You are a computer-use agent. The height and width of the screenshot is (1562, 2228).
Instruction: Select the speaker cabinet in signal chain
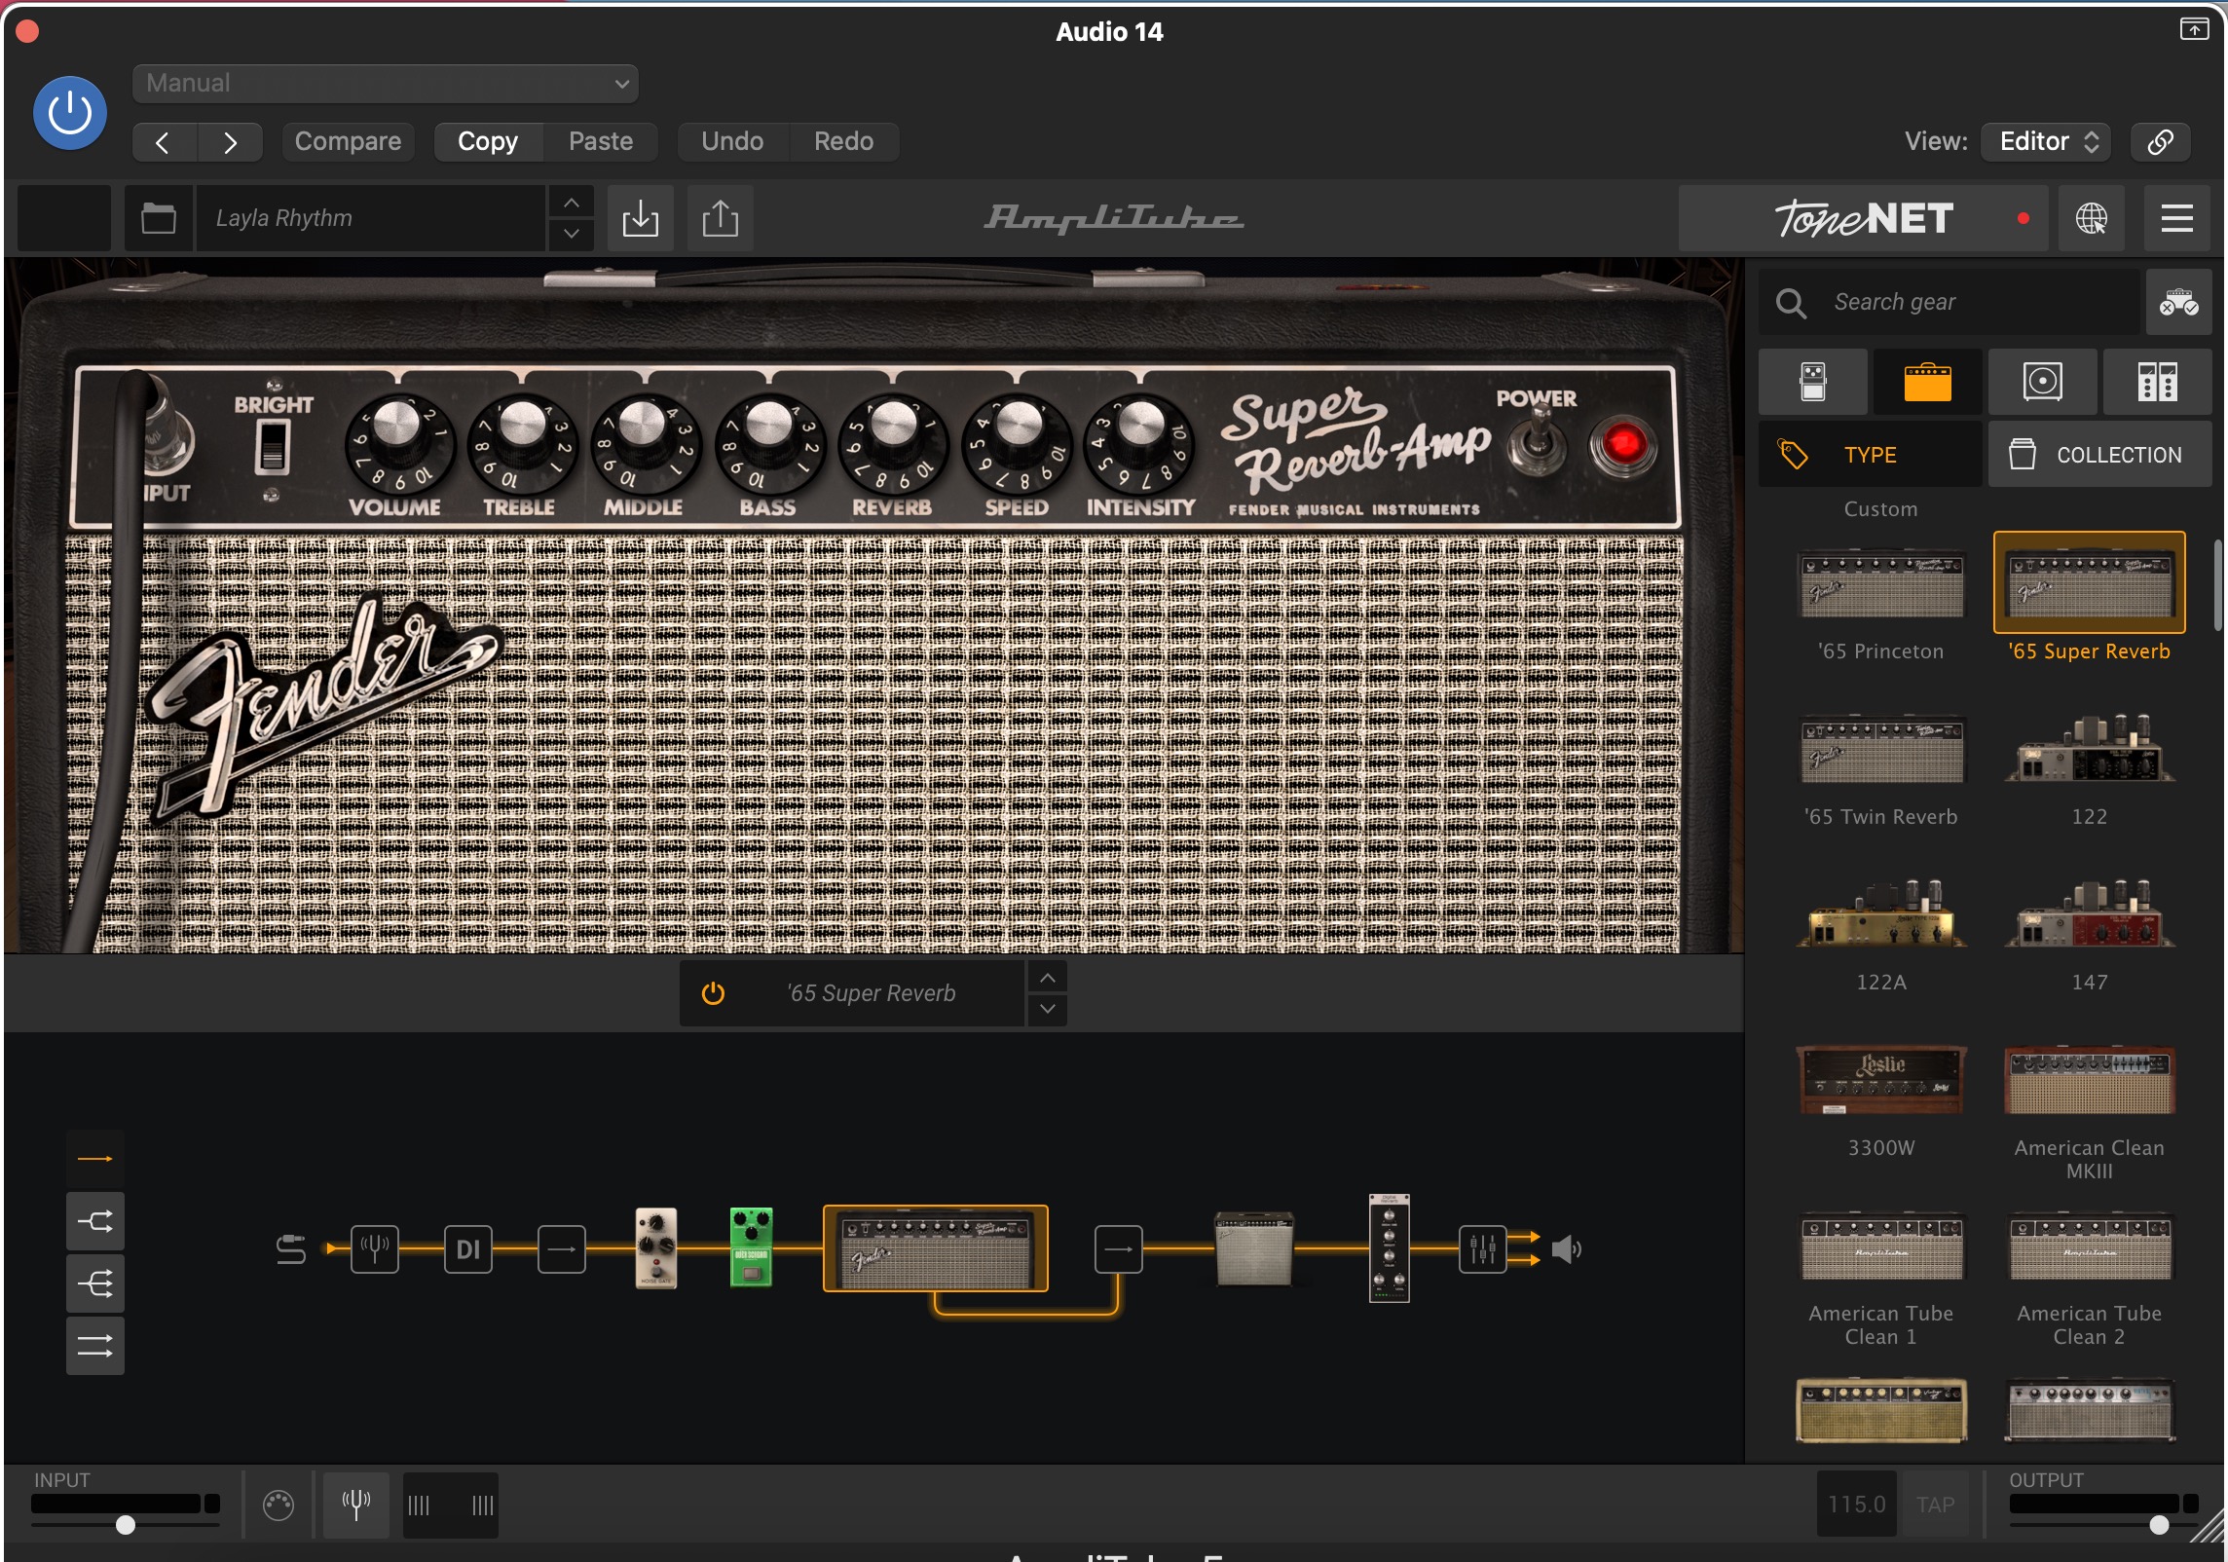pos(1254,1248)
